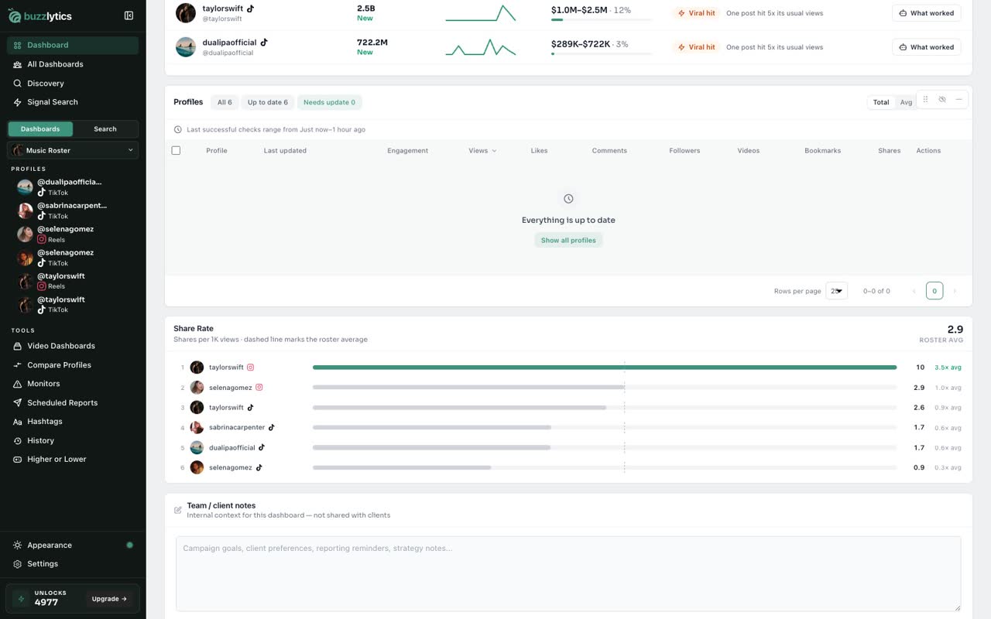Open Compare Profiles tool
The width and height of the screenshot is (991, 619).
pyautogui.click(x=73, y=365)
